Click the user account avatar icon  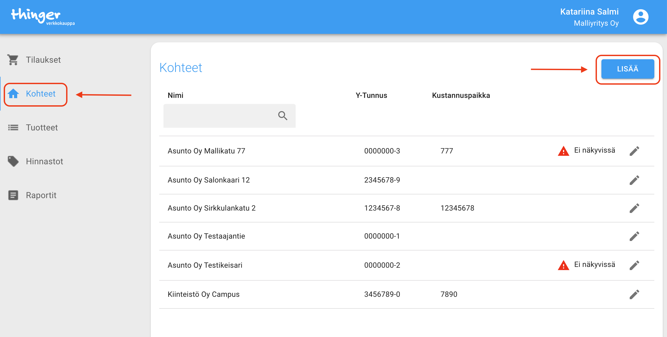[x=640, y=17]
